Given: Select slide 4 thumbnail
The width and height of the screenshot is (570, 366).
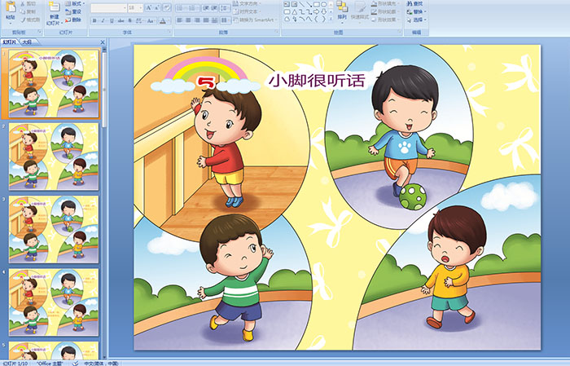Looking at the screenshot, I should point(54,302).
